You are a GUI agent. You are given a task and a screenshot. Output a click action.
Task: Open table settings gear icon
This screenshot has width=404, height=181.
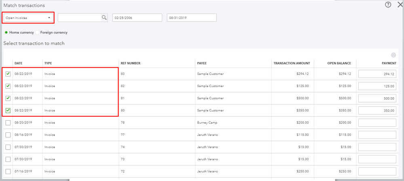393,55
